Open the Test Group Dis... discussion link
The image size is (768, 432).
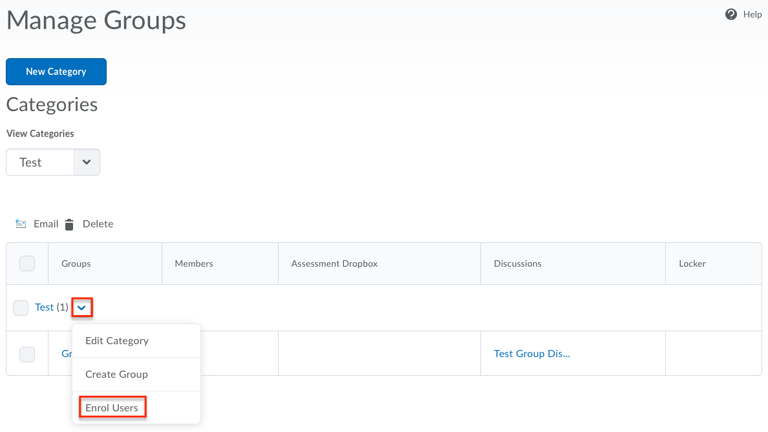click(532, 354)
